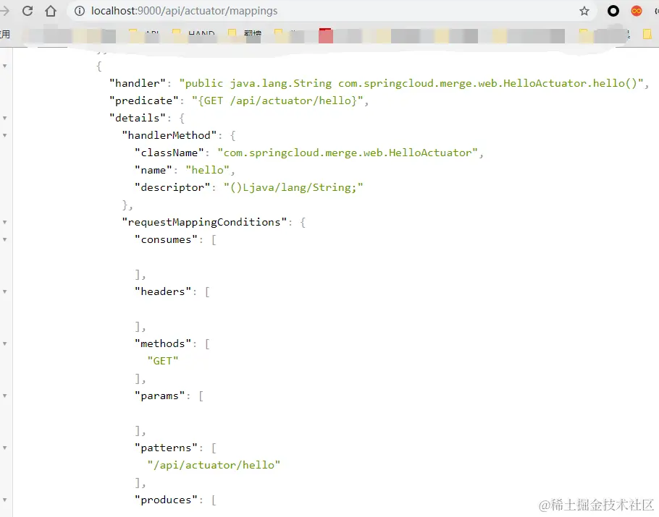The image size is (659, 517).
Task: Collapse the object above the "handler" key
Action: coord(4,66)
